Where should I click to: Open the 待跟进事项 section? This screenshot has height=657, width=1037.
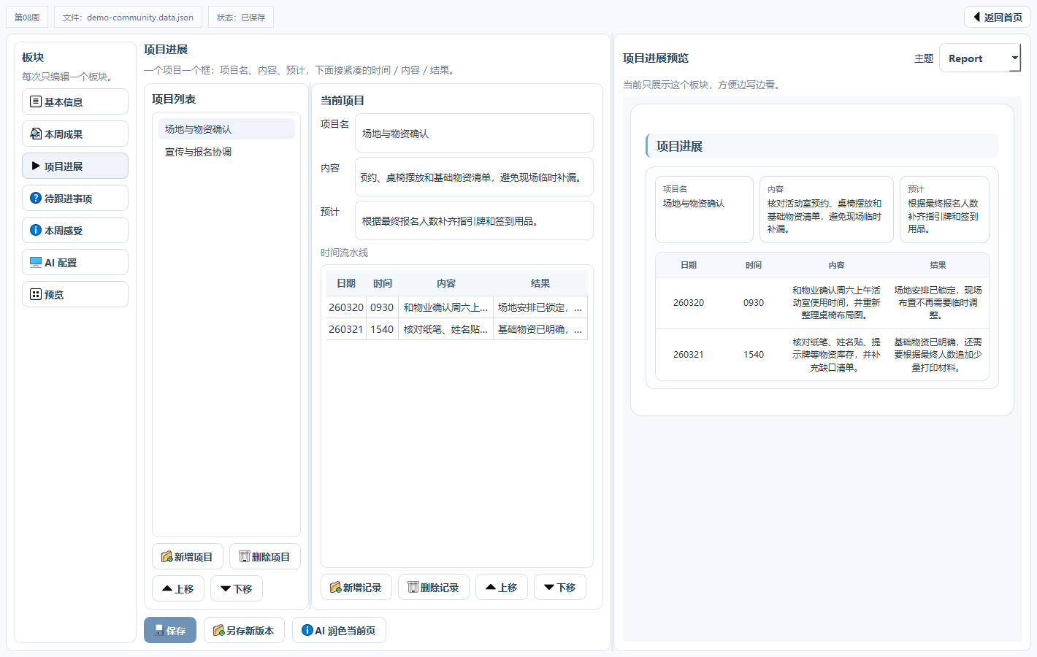[x=75, y=198]
